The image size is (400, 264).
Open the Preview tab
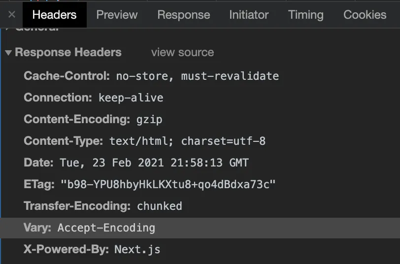(x=117, y=15)
